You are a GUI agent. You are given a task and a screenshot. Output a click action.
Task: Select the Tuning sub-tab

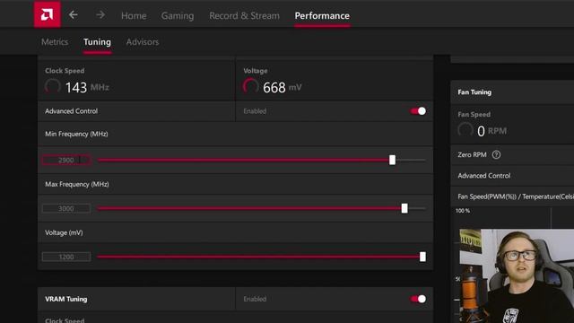tap(97, 42)
